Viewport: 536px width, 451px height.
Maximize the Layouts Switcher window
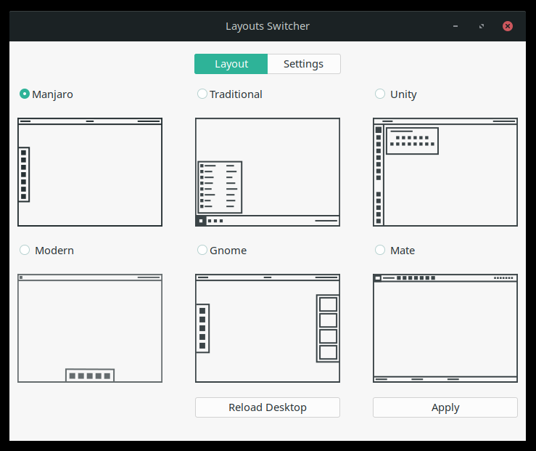[482, 26]
